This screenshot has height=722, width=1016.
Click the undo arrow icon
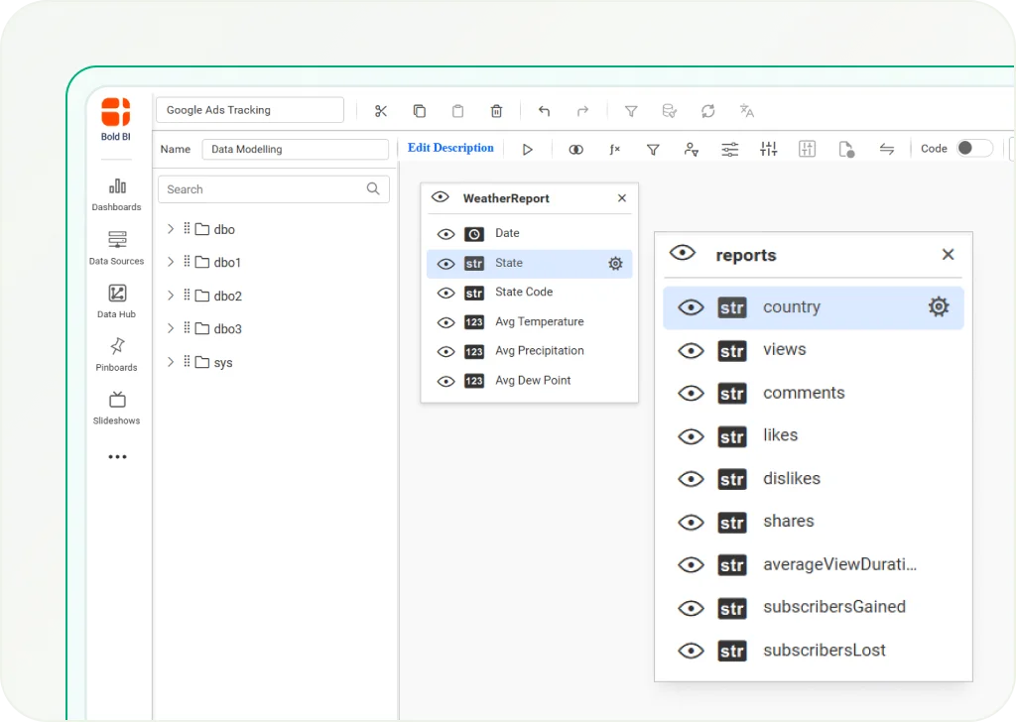tap(544, 111)
